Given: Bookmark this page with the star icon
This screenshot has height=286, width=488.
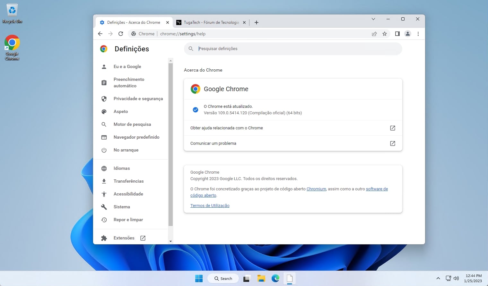Looking at the screenshot, I should pyautogui.click(x=385, y=34).
